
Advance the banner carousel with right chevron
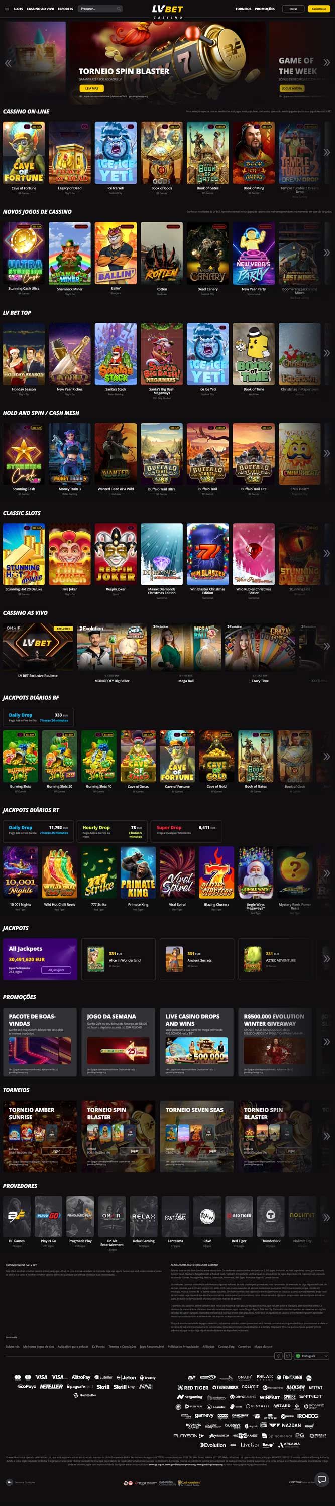[327, 63]
